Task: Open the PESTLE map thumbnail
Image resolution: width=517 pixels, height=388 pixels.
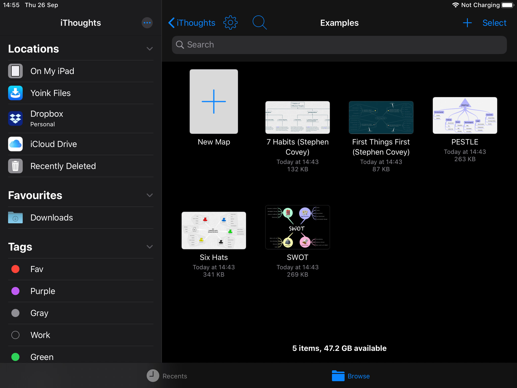Action: pyautogui.click(x=465, y=115)
